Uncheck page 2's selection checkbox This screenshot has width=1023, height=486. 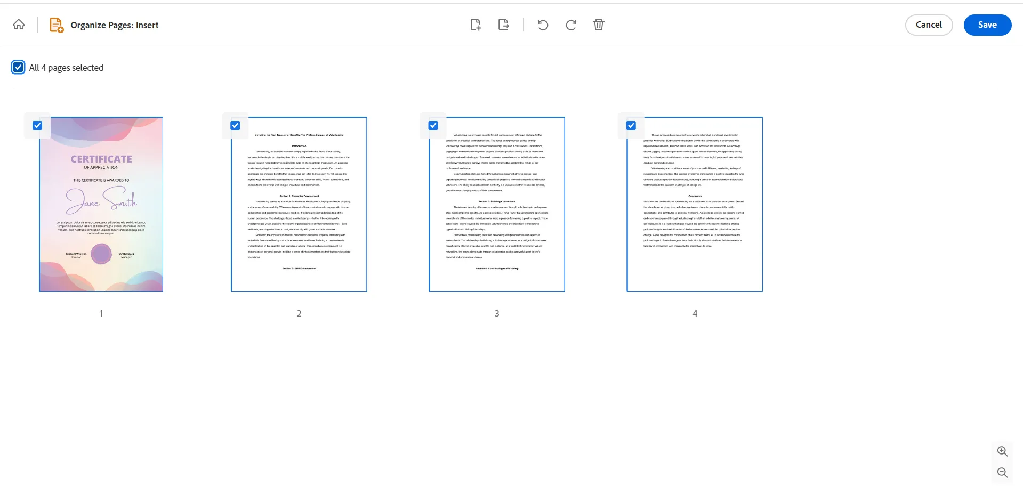(235, 126)
